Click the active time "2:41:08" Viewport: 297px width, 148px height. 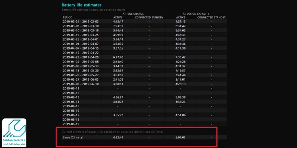[x=118, y=80]
